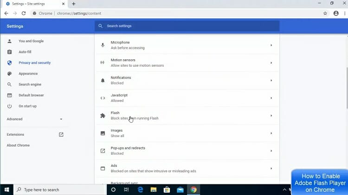Open Task View on the taskbar
The height and width of the screenshot is (195, 348).
(x=126, y=190)
